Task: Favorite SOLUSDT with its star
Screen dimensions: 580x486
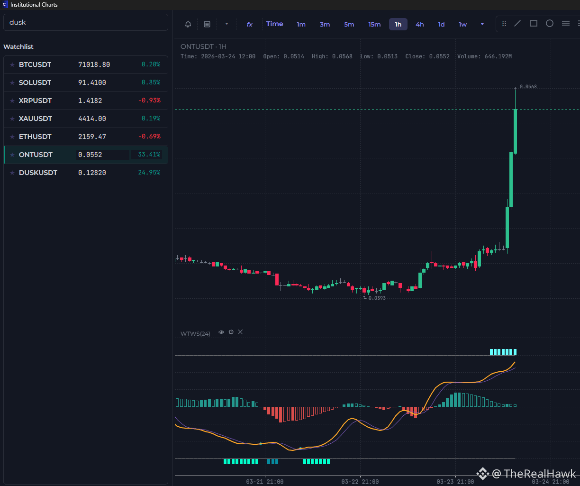Action: 12,83
